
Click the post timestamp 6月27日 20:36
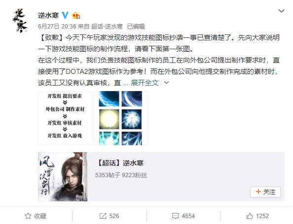[57, 26]
